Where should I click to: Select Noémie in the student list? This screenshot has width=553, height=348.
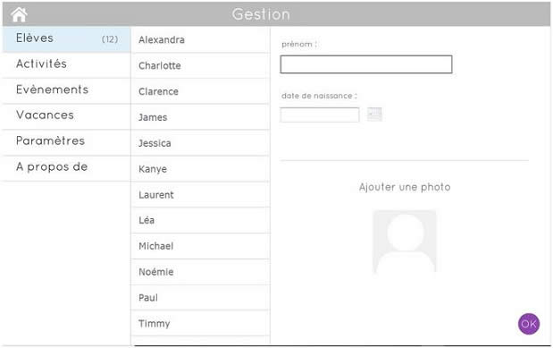click(200, 272)
